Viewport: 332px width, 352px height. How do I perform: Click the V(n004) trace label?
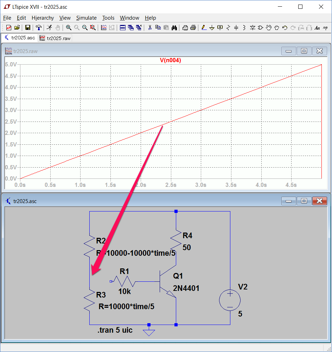click(x=170, y=60)
